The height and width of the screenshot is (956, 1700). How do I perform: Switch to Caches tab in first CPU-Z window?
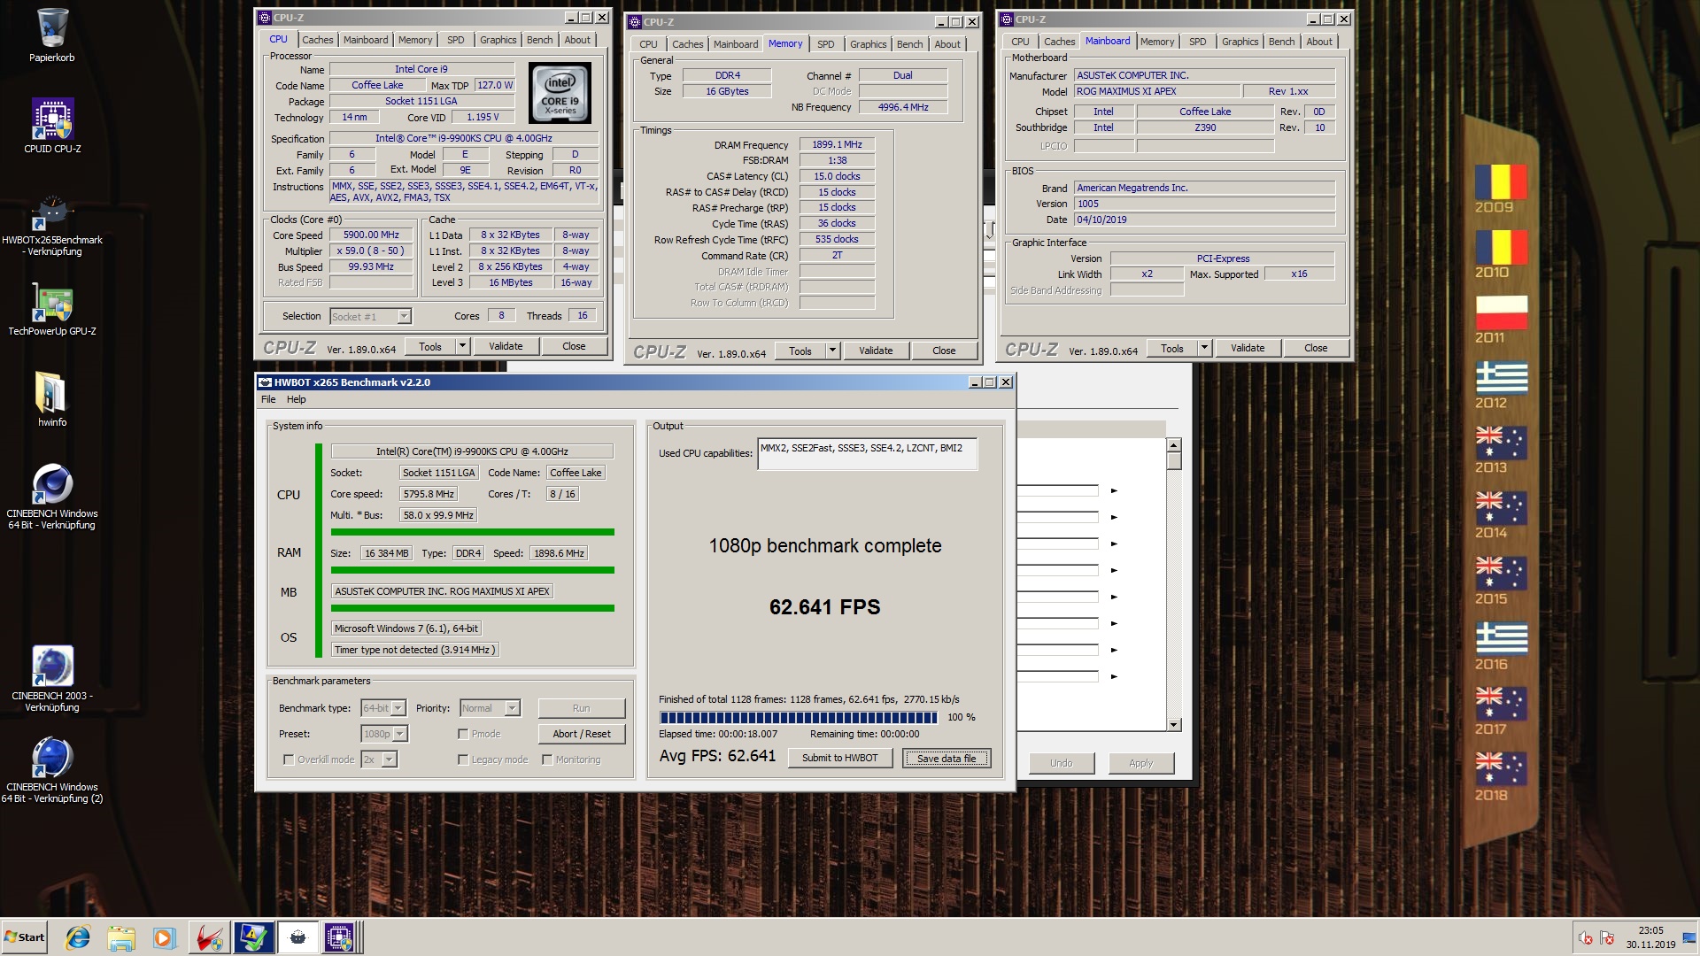coord(317,40)
